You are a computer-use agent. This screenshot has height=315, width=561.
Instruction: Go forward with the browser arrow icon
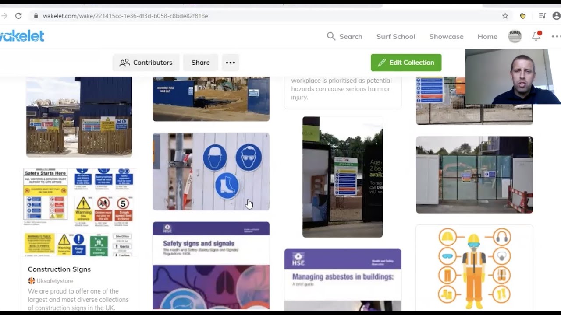4,16
